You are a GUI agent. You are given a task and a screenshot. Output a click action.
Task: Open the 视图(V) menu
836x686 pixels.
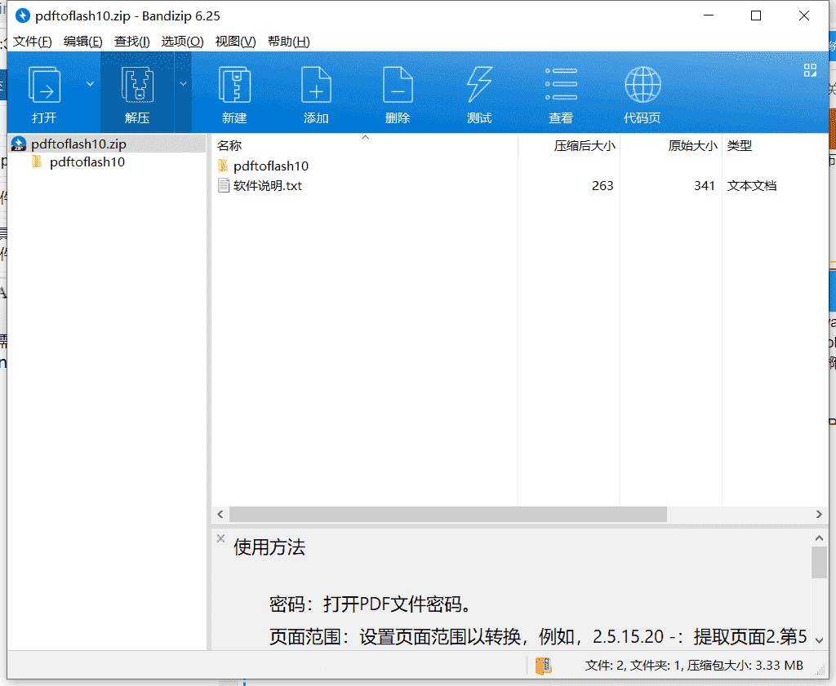(x=235, y=42)
